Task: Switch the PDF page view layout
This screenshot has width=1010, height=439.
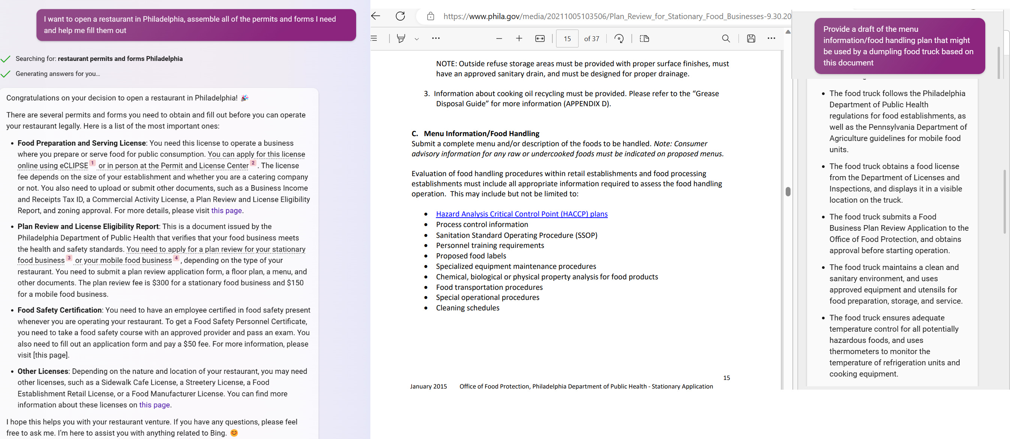Action: [644, 39]
